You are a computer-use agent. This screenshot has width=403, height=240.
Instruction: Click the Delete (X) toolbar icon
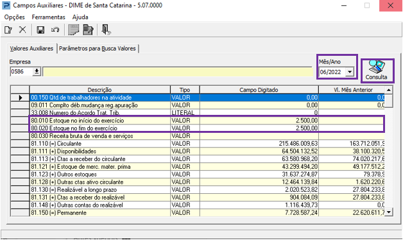[x=22, y=30]
